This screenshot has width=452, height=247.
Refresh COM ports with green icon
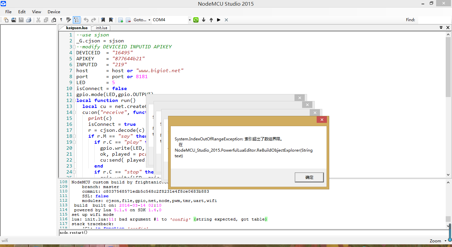tap(196, 20)
